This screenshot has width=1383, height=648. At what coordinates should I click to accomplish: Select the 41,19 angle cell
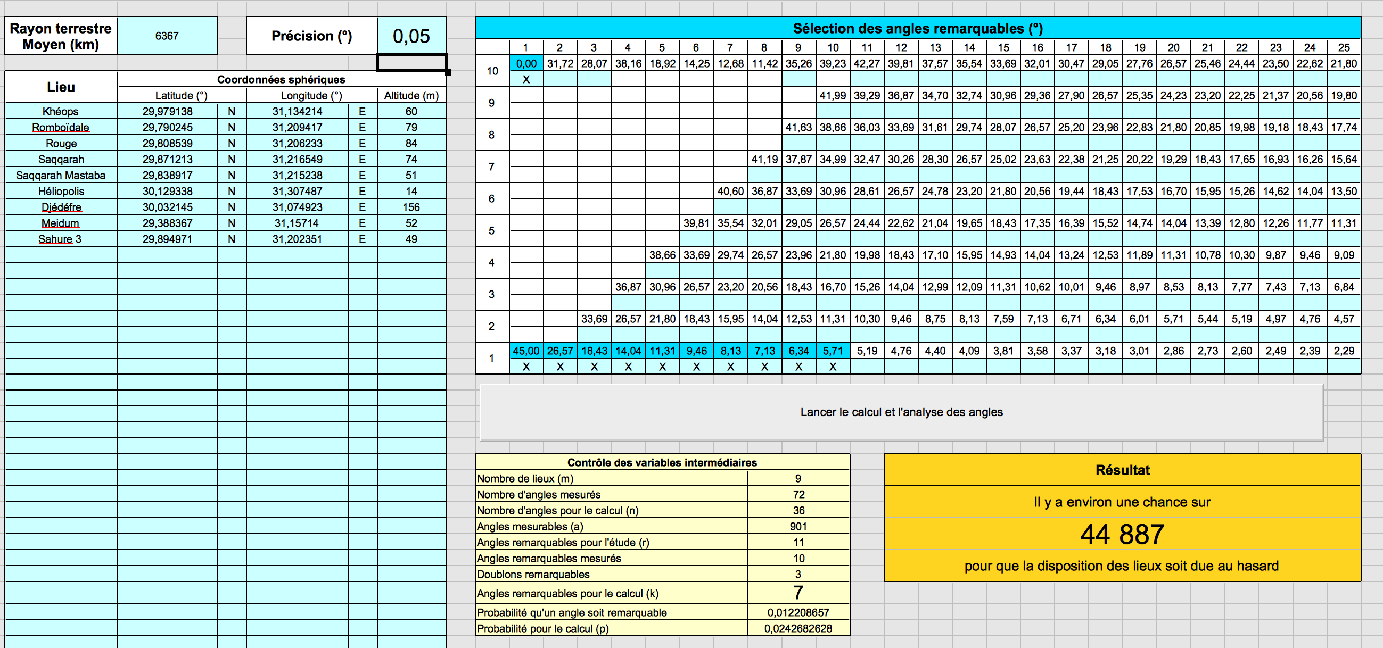tap(764, 159)
